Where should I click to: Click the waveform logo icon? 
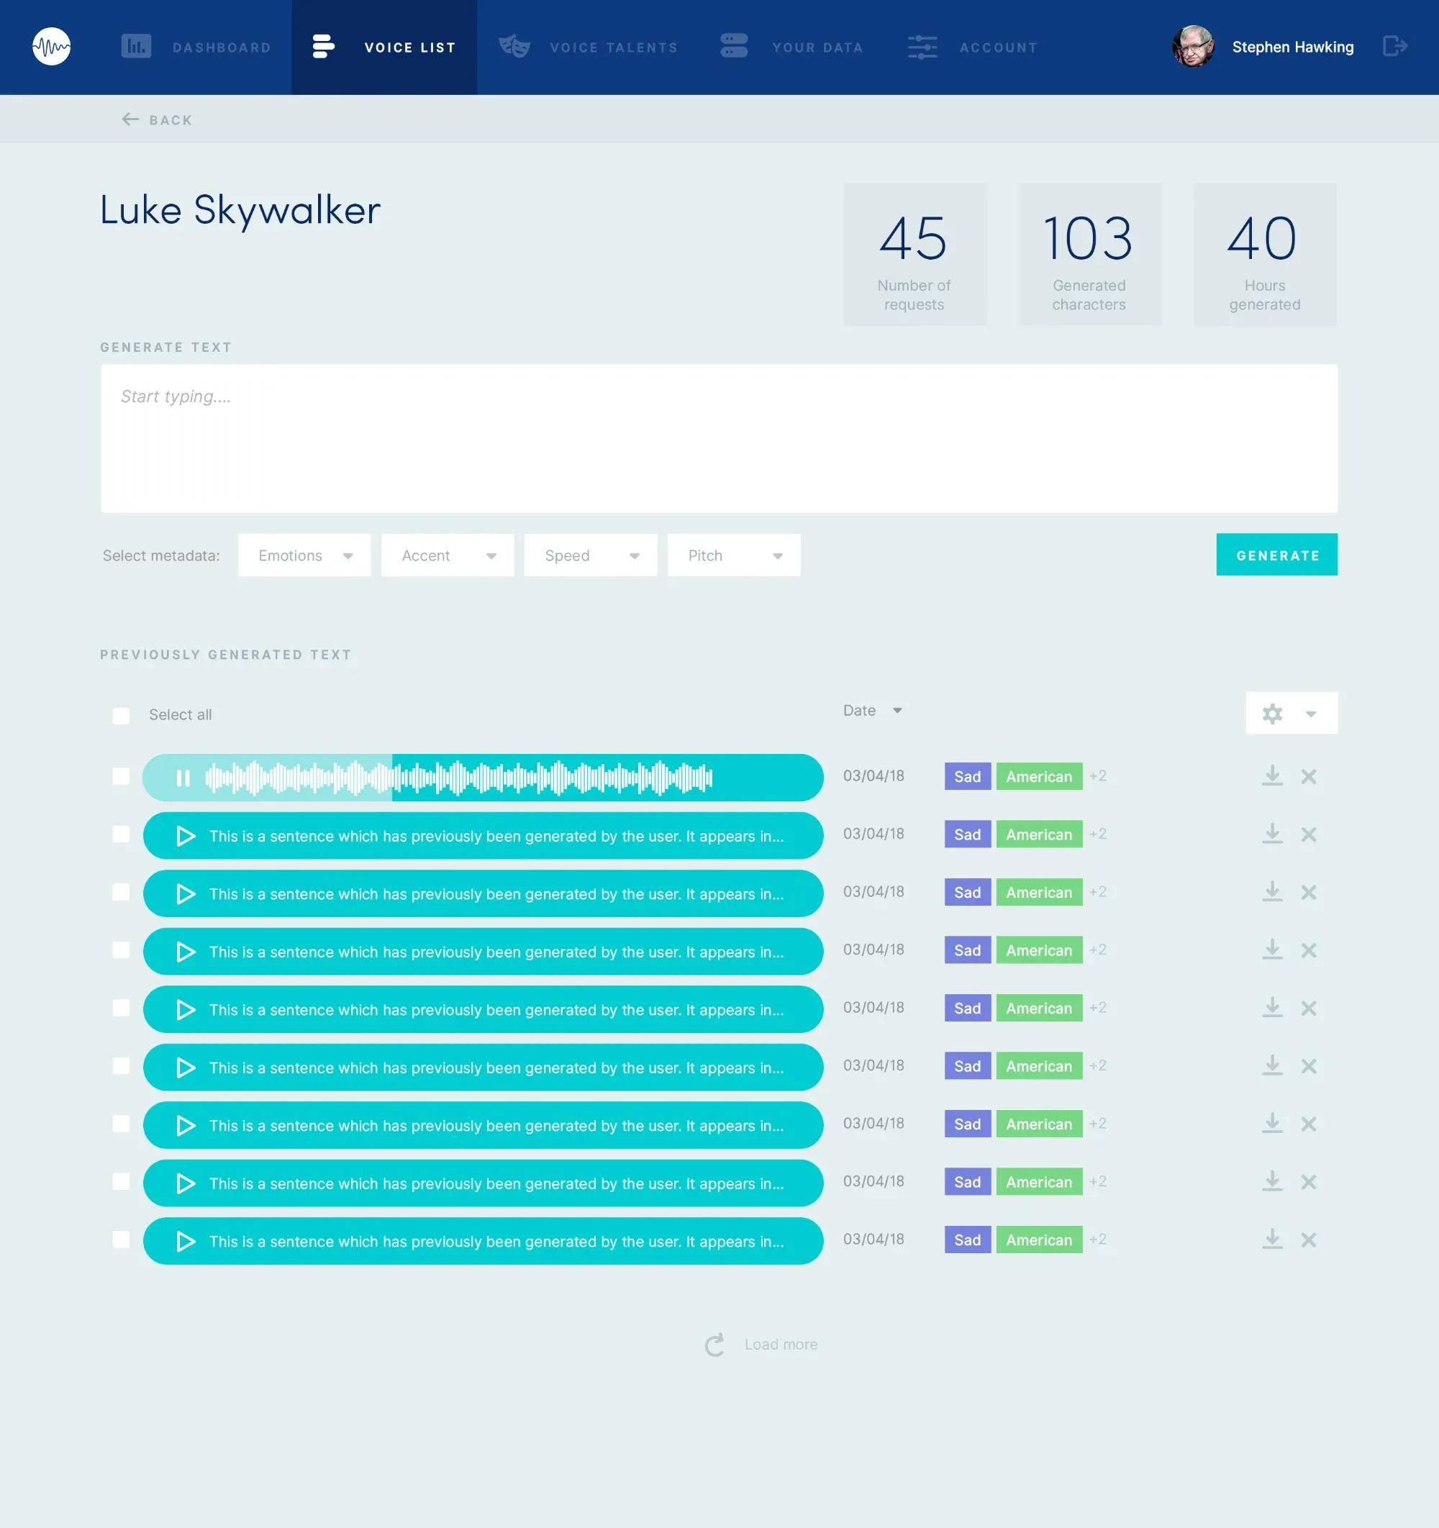click(52, 47)
